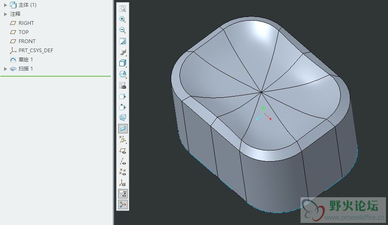Viewport: 388px width, 225px height.
Task: Toggle coordinate system display
Action: coord(123,183)
